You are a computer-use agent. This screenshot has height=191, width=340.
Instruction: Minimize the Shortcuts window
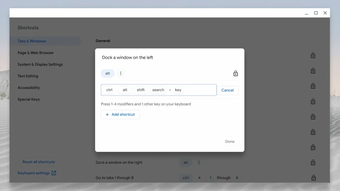click(307, 13)
